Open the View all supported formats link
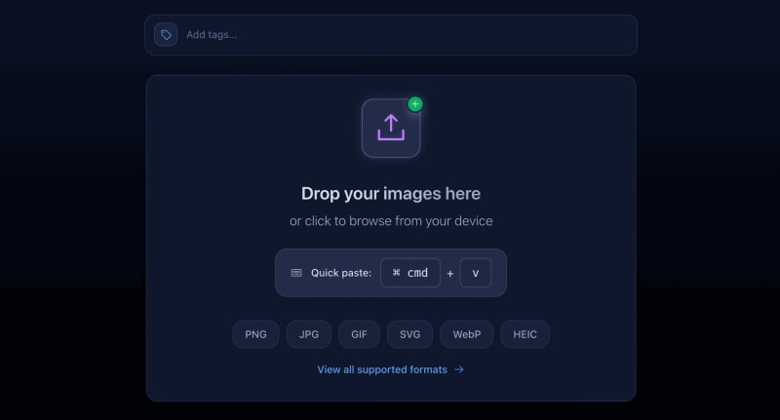The height and width of the screenshot is (420, 780). pyautogui.click(x=382, y=369)
